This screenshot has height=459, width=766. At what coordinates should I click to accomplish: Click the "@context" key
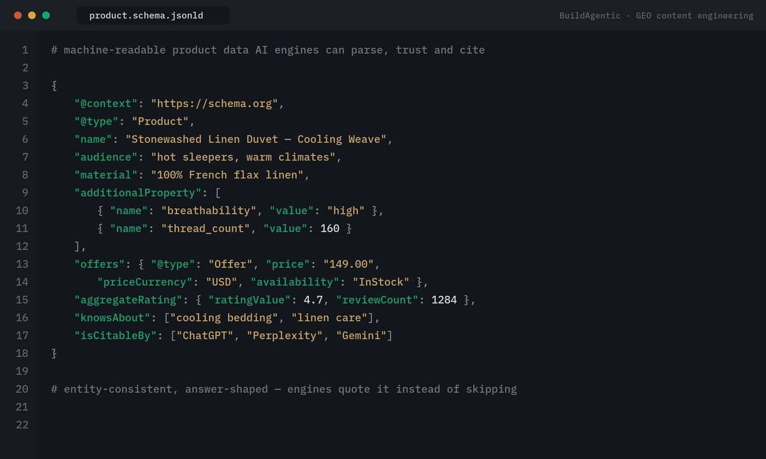106,103
